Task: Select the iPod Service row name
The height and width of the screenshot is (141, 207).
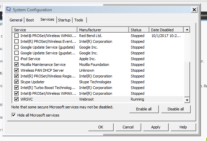Action: click(x=30, y=59)
